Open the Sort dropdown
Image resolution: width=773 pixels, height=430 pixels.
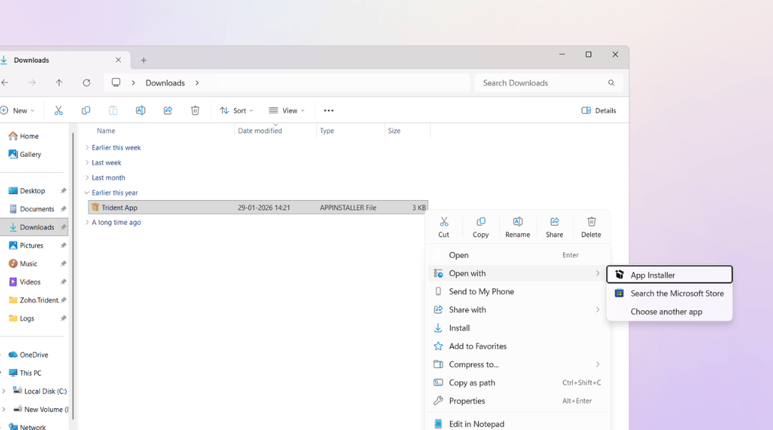(x=237, y=110)
